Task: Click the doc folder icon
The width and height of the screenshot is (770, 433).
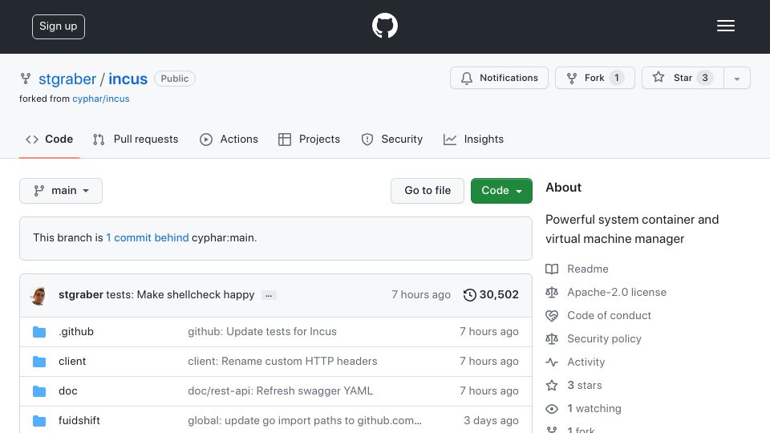Action: coord(39,391)
